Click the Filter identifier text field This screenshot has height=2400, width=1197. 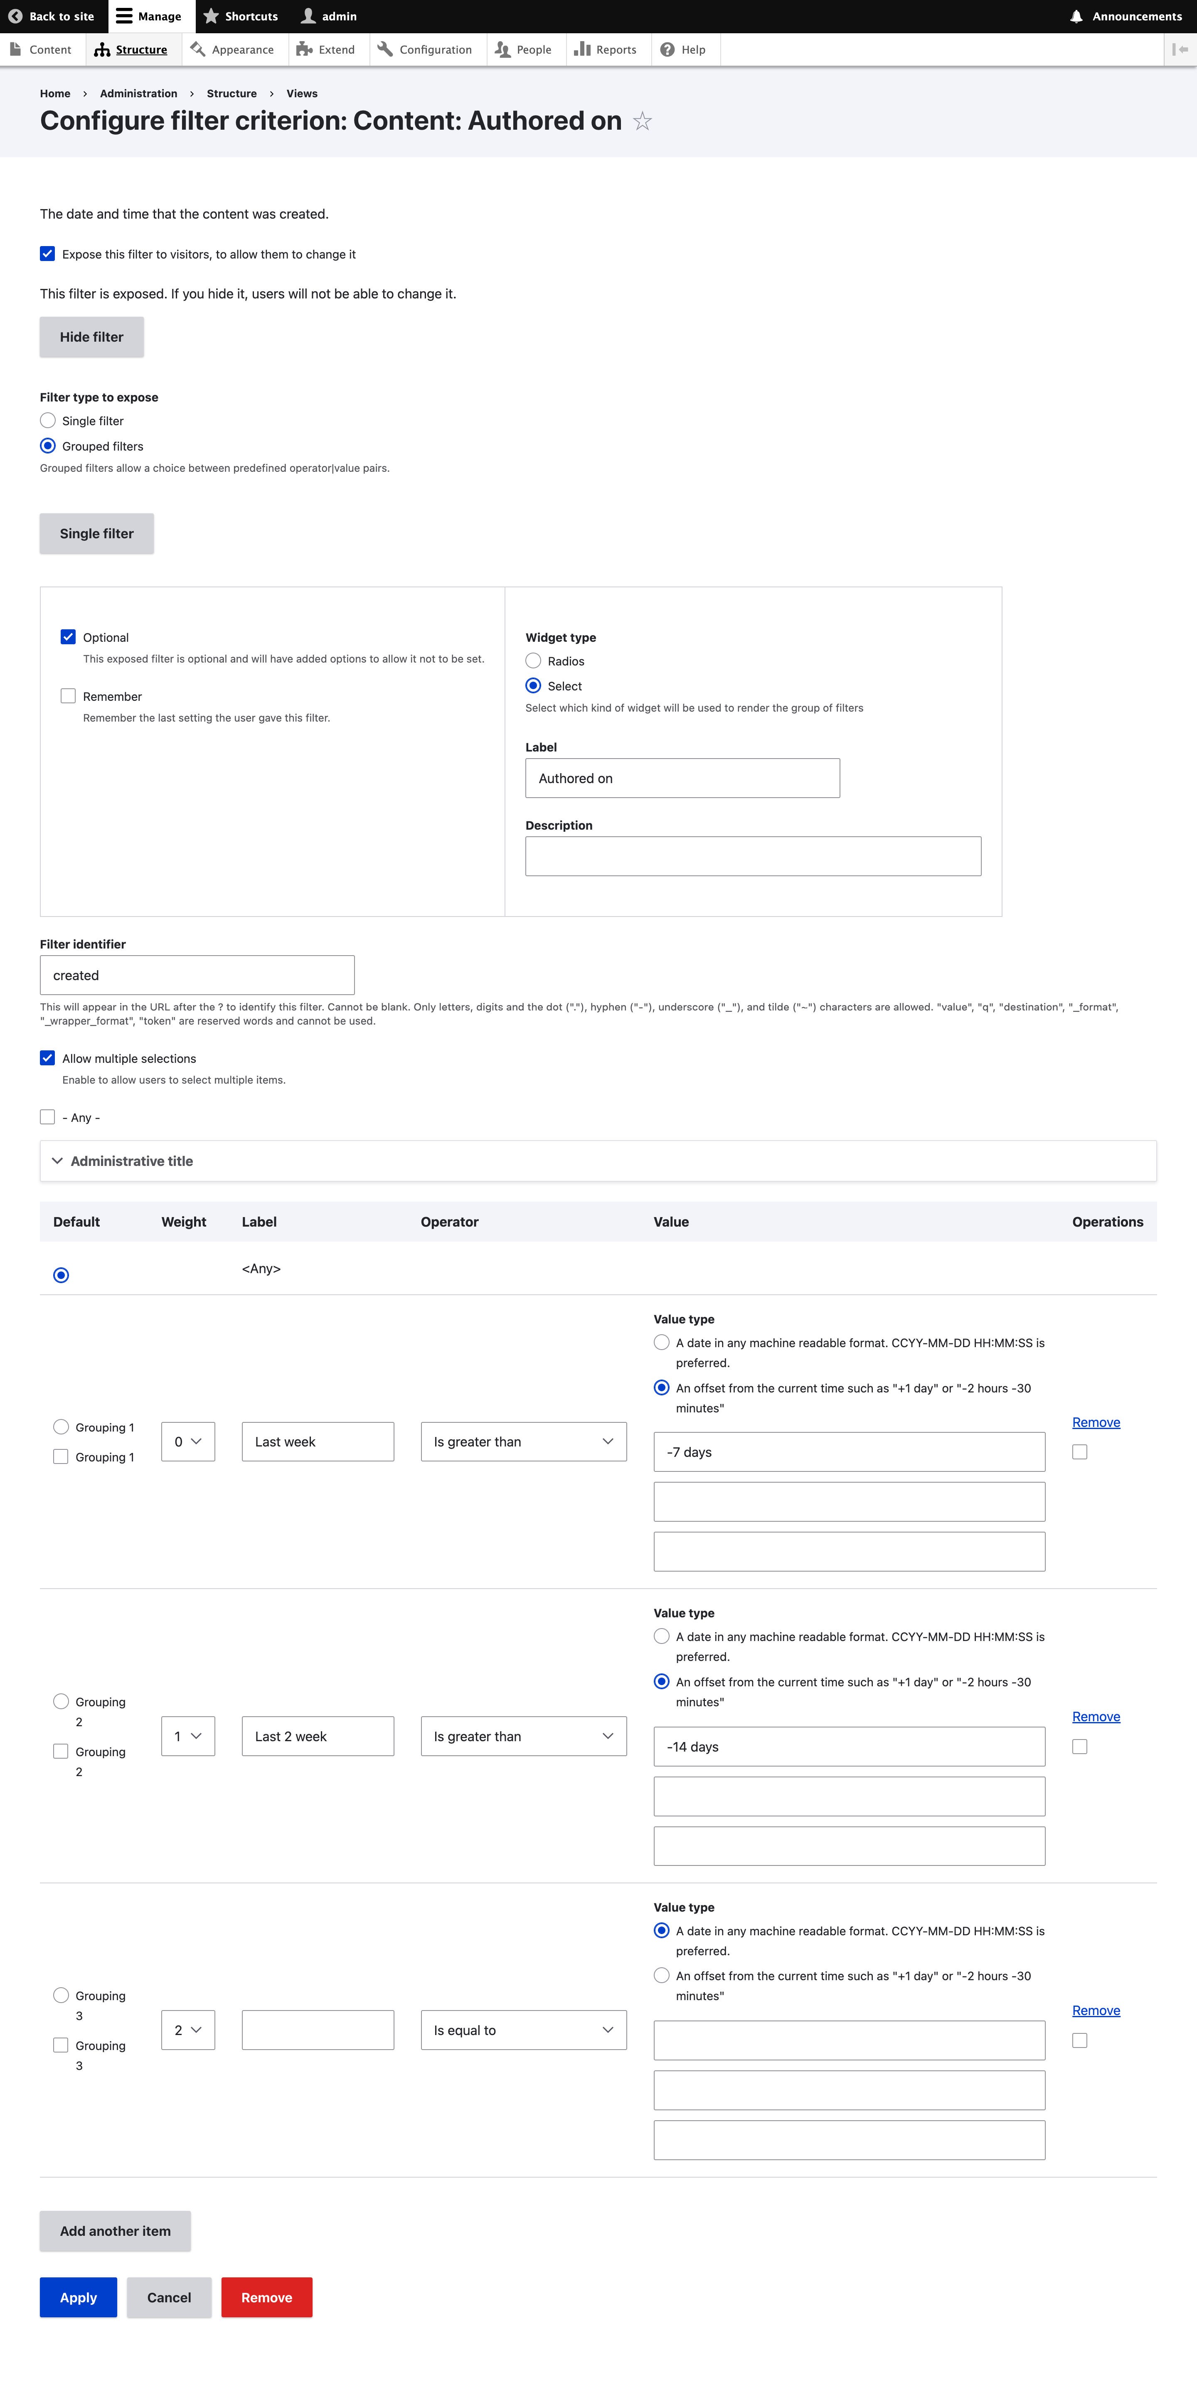197,976
